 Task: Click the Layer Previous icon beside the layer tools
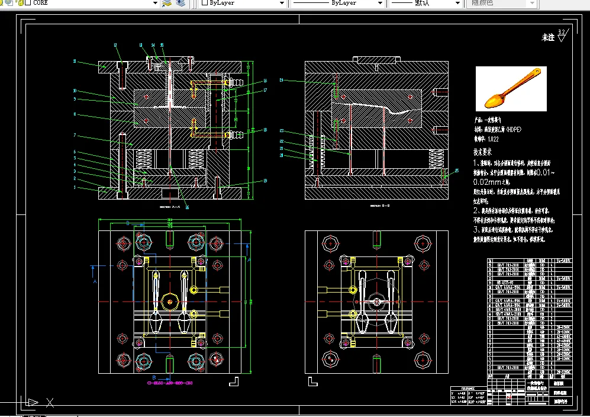[x=180, y=3]
